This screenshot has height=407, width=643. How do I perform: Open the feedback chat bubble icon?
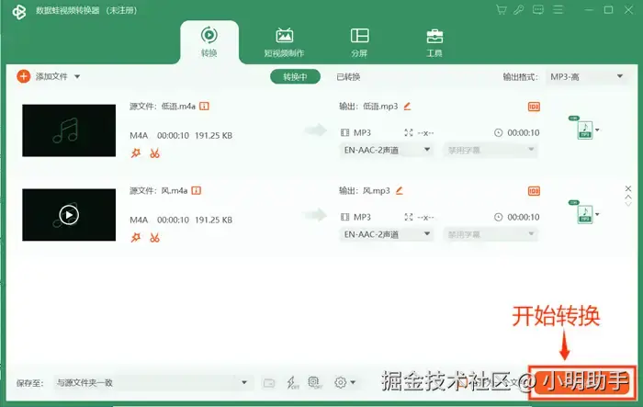(538, 10)
